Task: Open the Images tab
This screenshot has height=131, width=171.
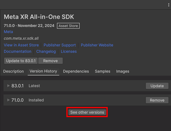Action: (x=123, y=71)
